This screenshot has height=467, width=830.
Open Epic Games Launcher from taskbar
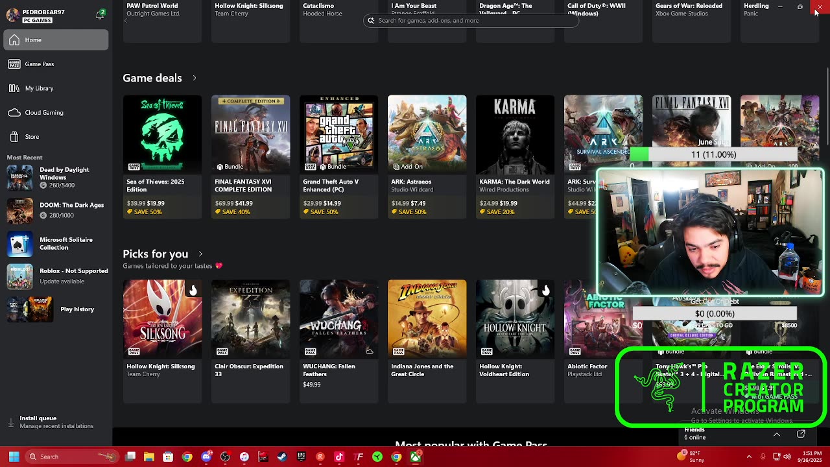click(301, 457)
